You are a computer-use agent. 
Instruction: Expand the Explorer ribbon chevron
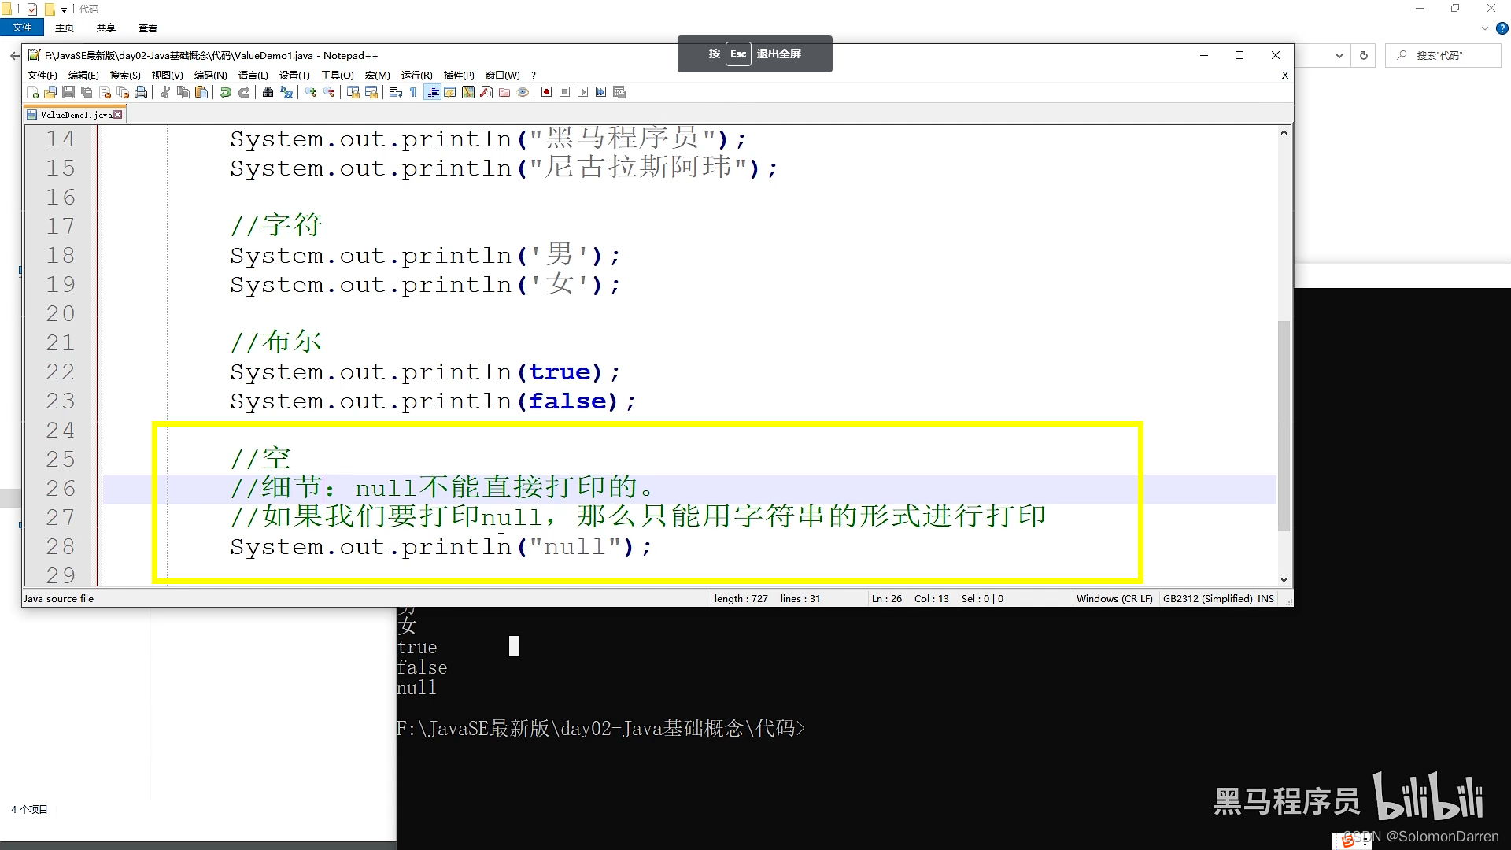(x=1484, y=28)
